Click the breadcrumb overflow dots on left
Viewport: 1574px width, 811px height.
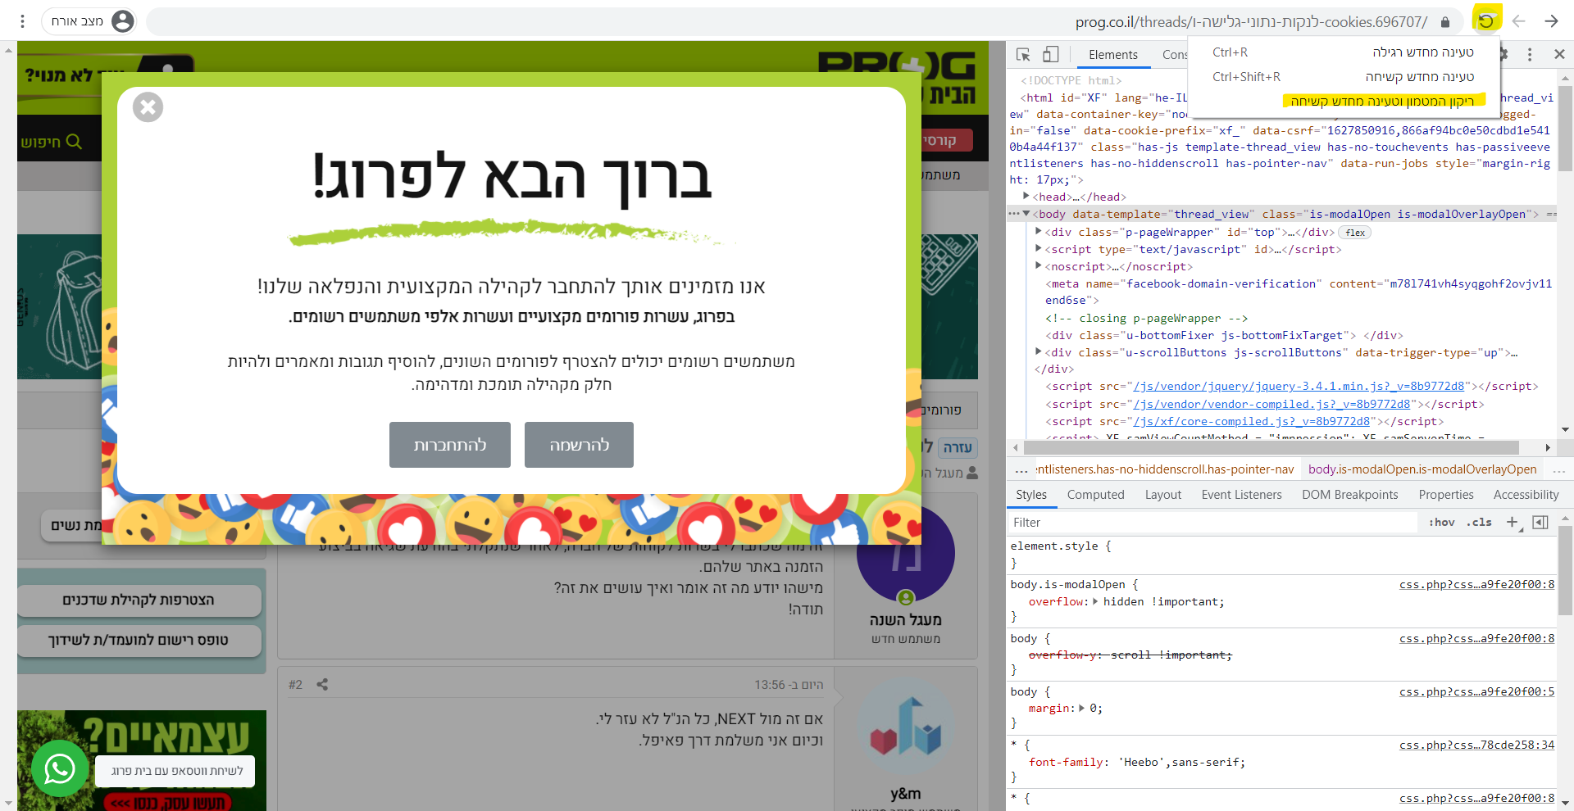click(x=1021, y=470)
